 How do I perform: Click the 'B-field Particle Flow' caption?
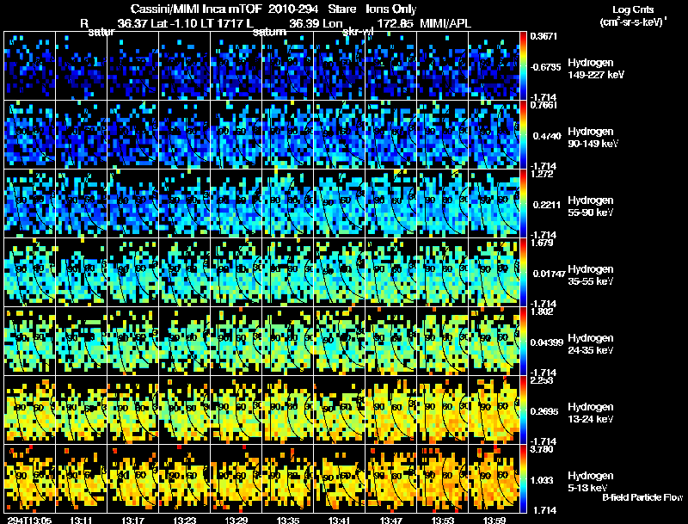click(642, 497)
